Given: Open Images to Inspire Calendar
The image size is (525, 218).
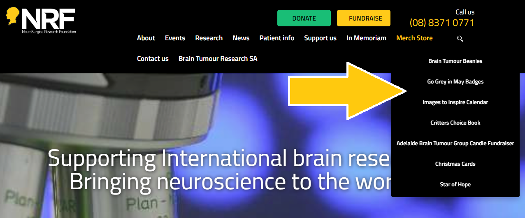Looking at the screenshot, I should (x=455, y=102).
